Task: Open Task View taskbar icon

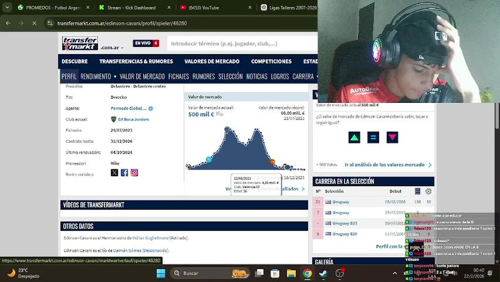Action: tap(259, 273)
